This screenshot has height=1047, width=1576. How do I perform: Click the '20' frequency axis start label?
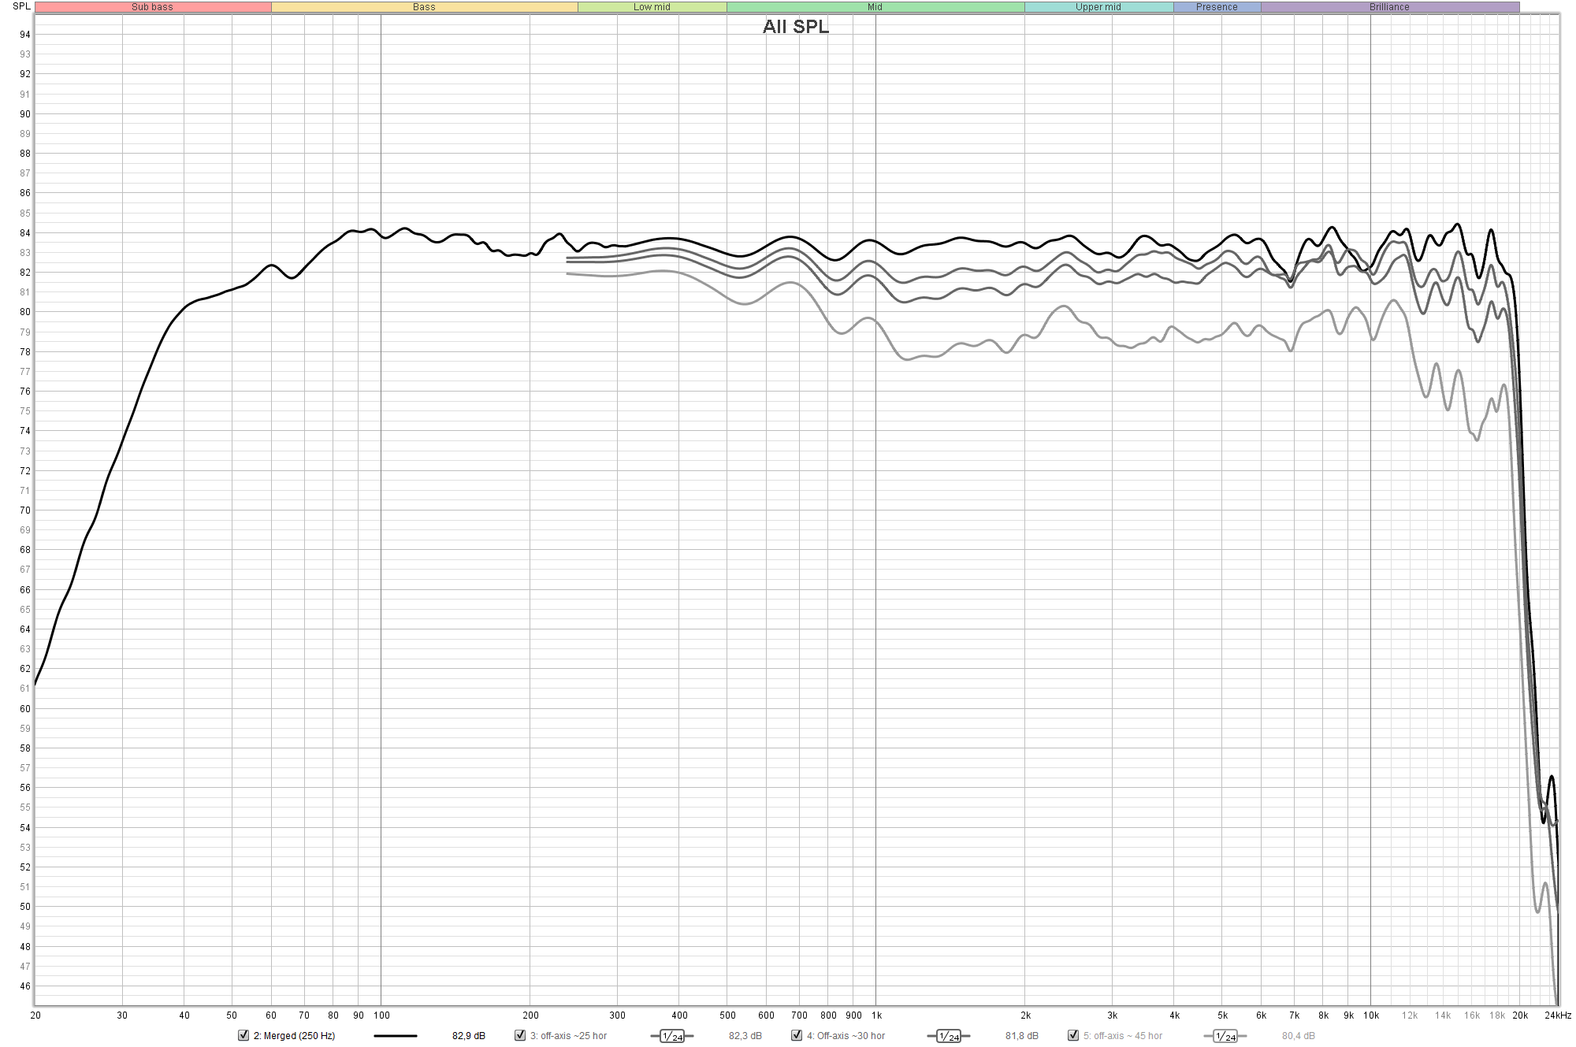35,1015
